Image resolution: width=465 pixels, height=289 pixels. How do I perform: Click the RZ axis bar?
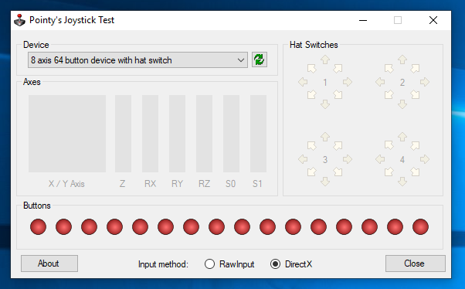205,134
